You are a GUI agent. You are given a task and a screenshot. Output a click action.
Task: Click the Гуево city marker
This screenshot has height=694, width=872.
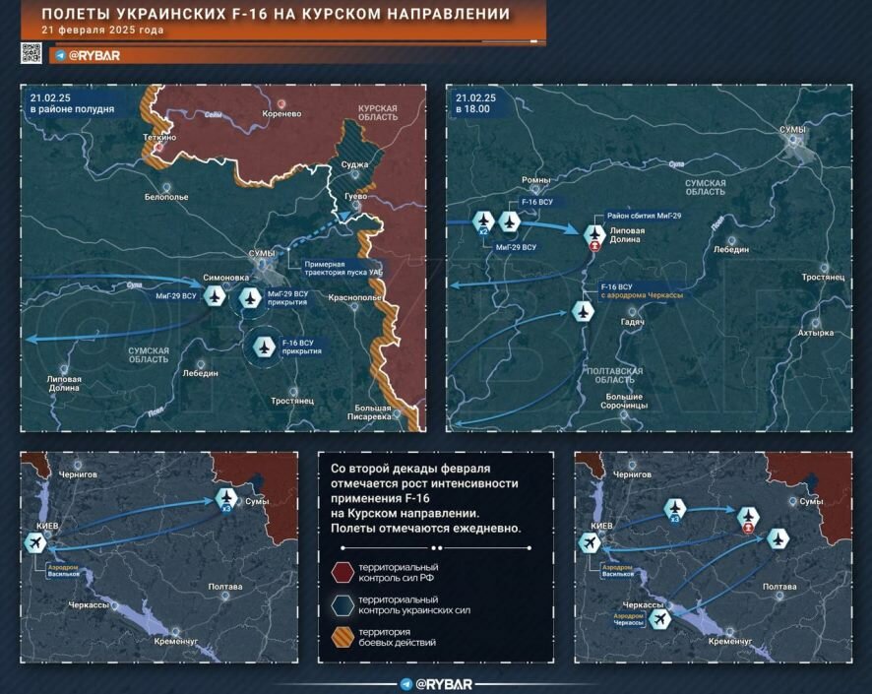[x=356, y=207]
